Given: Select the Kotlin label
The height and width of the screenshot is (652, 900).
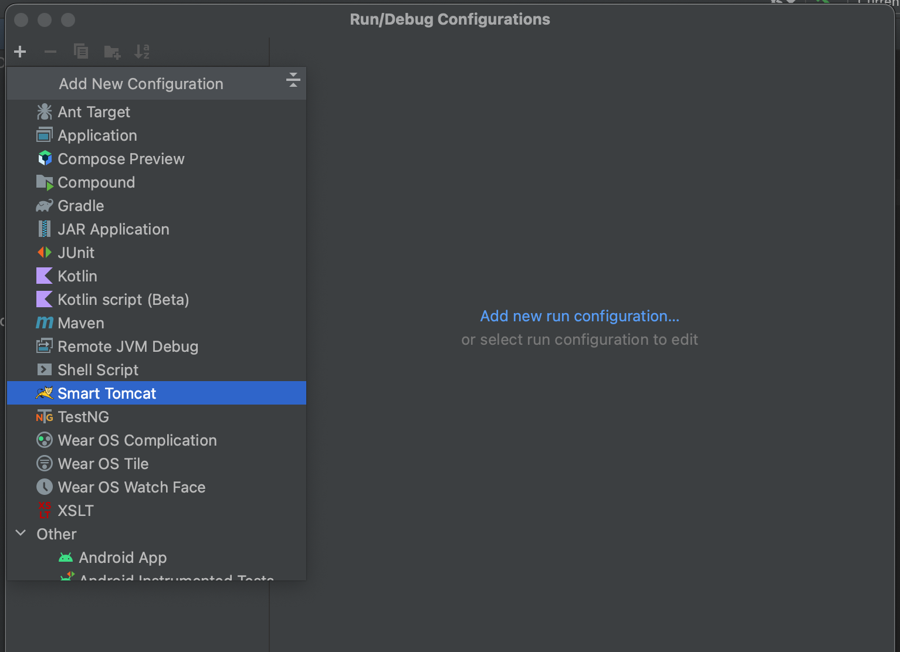Looking at the screenshot, I should click(77, 276).
